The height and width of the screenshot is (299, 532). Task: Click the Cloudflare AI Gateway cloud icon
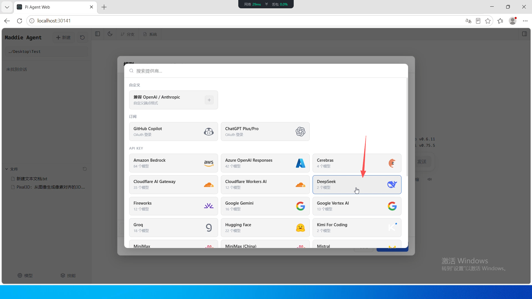point(209,185)
